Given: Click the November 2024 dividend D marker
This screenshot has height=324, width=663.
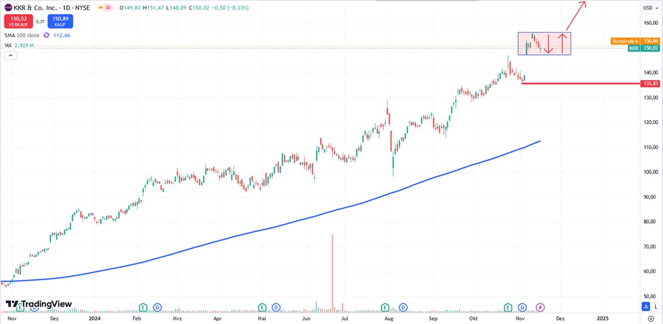Looking at the screenshot, I should tap(523, 307).
